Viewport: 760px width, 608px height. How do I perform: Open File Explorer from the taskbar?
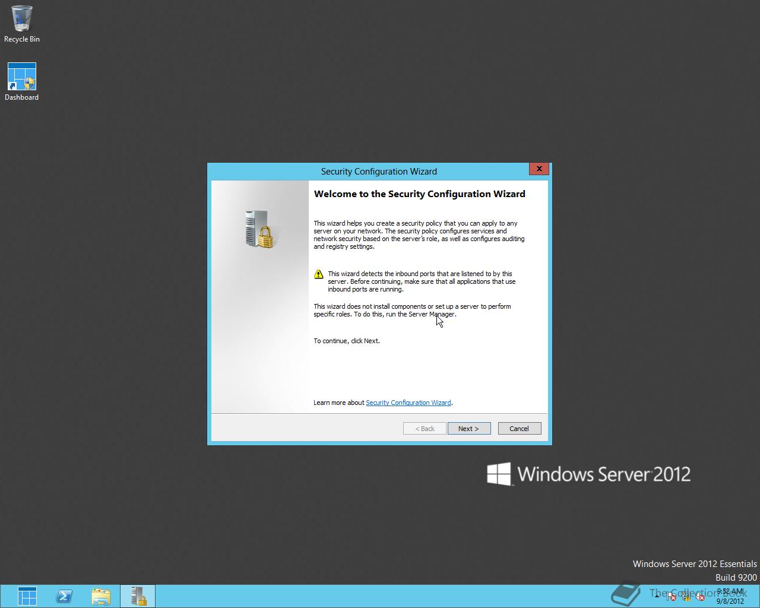[101, 596]
